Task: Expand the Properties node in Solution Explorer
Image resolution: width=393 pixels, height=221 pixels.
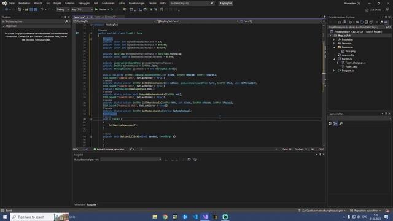Action: pos(334,39)
